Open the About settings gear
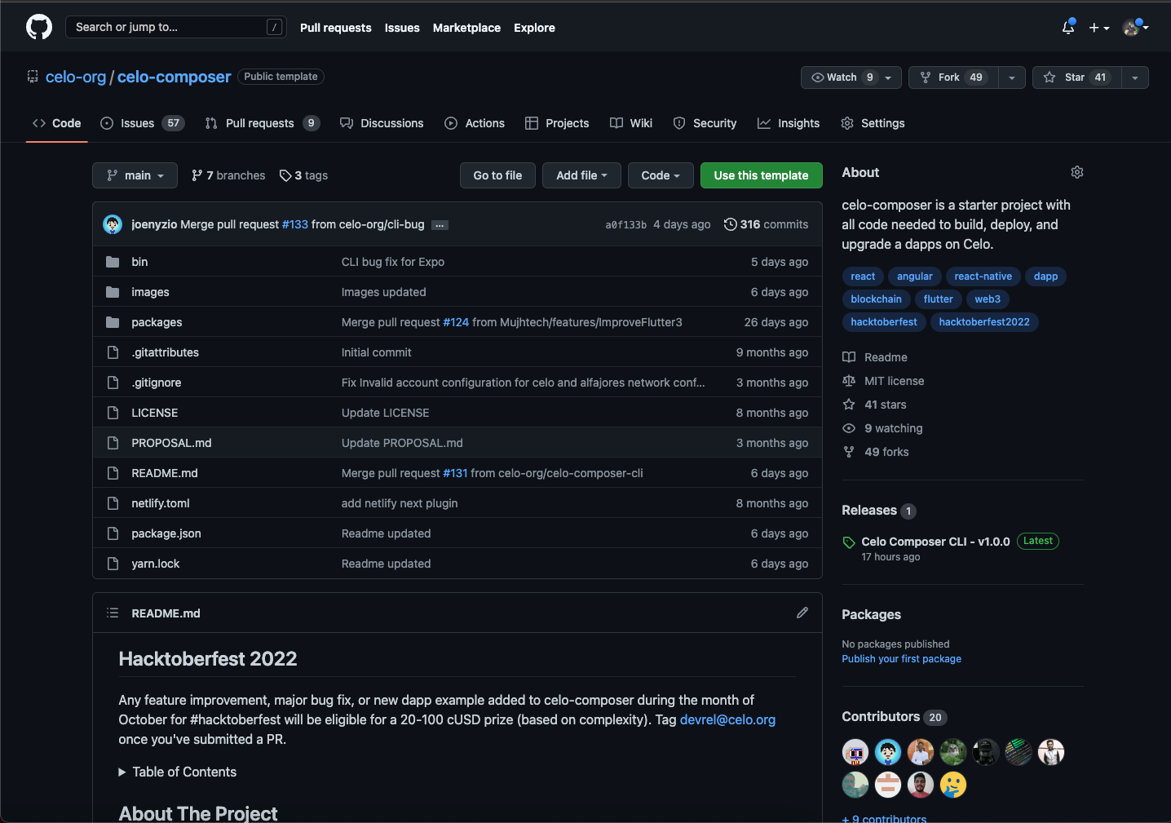 1077,172
